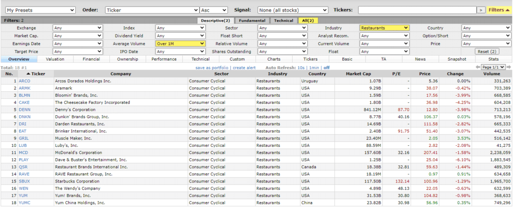The width and height of the screenshot is (514, 207).
Task: Click the 132.14 P/E value
Action: click(x=403, y=181)
